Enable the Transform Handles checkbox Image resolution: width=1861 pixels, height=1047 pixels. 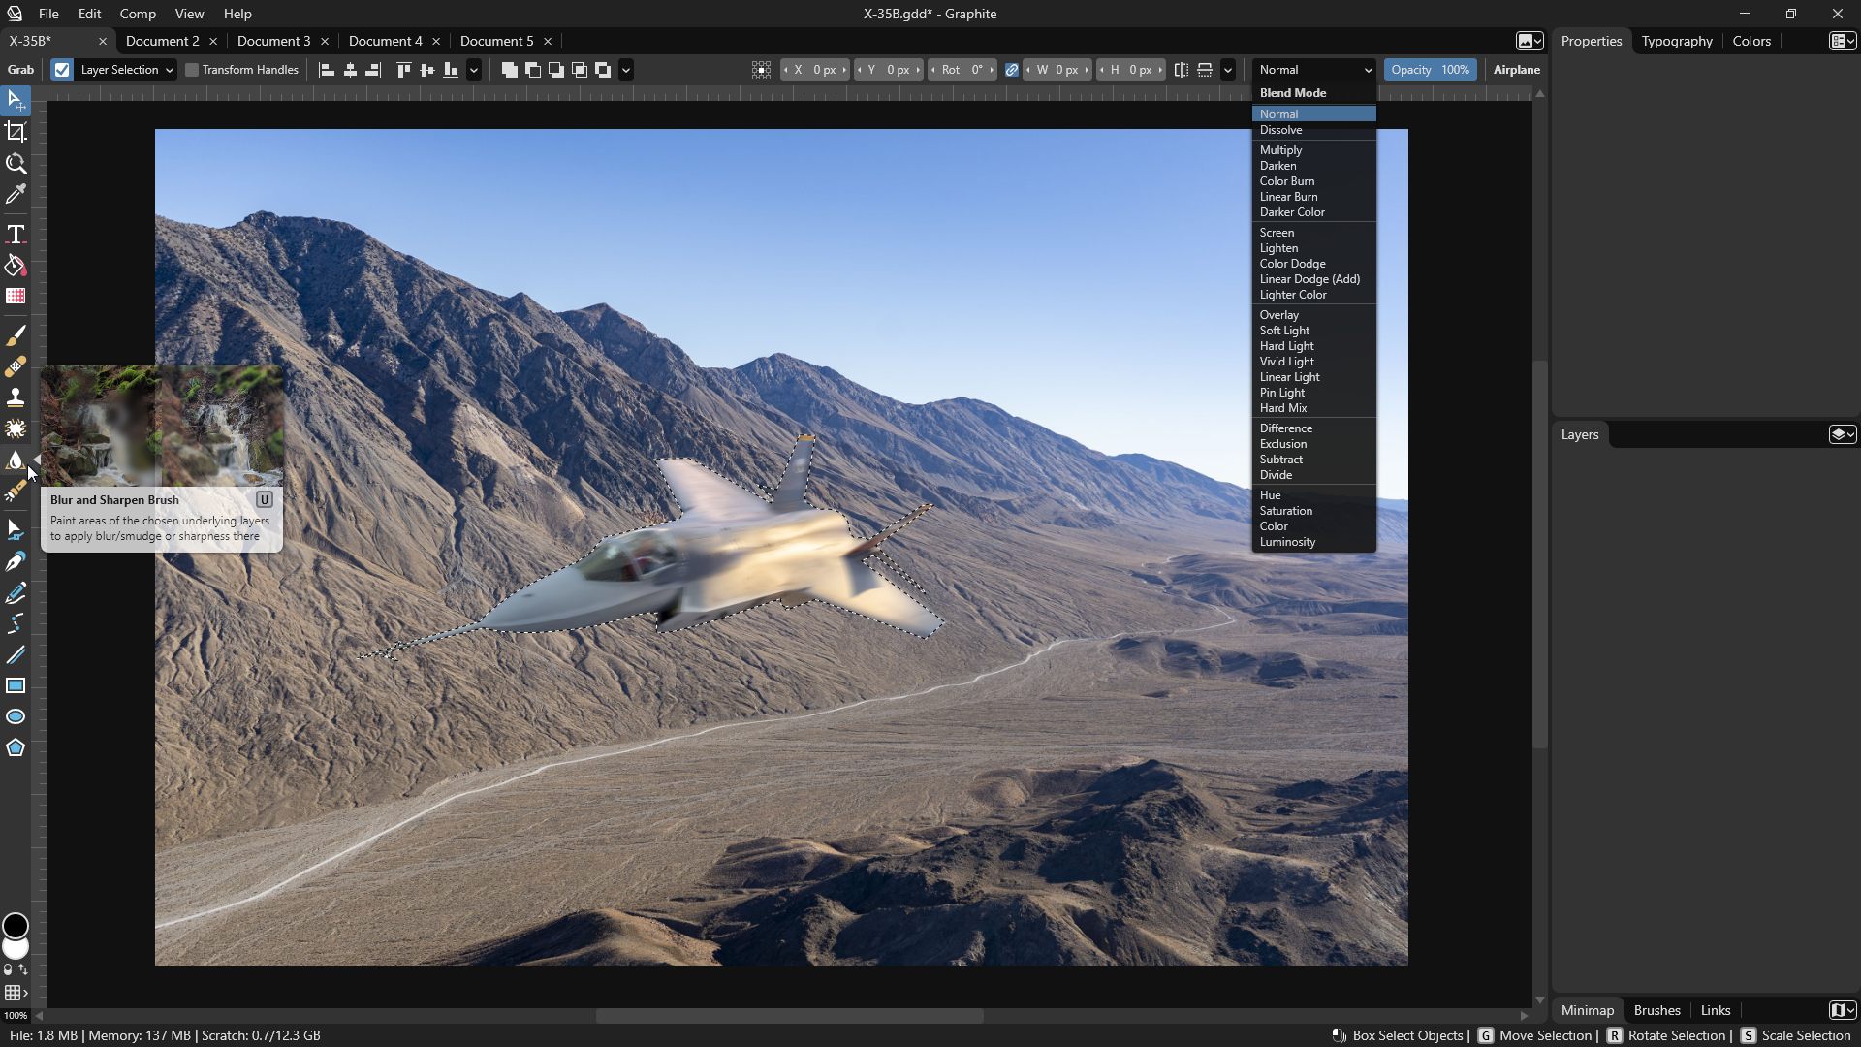pyautogui.click(x=192, y=70)
